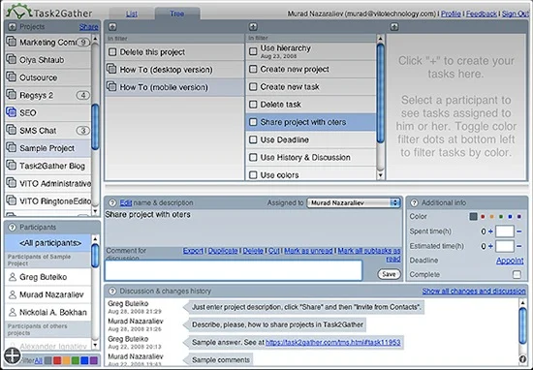Screen dimensions: 533x370
Task: Click the Export link
Action: [193, 251]
